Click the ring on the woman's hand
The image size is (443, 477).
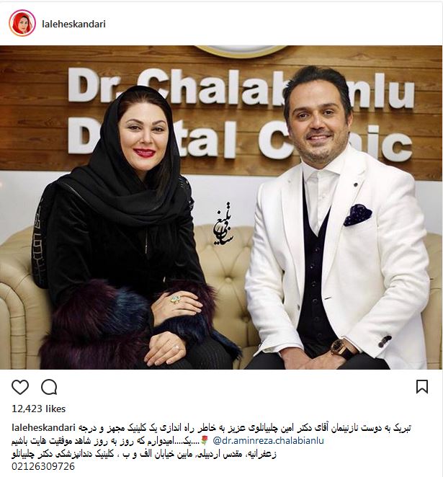[x=176, y=299]
